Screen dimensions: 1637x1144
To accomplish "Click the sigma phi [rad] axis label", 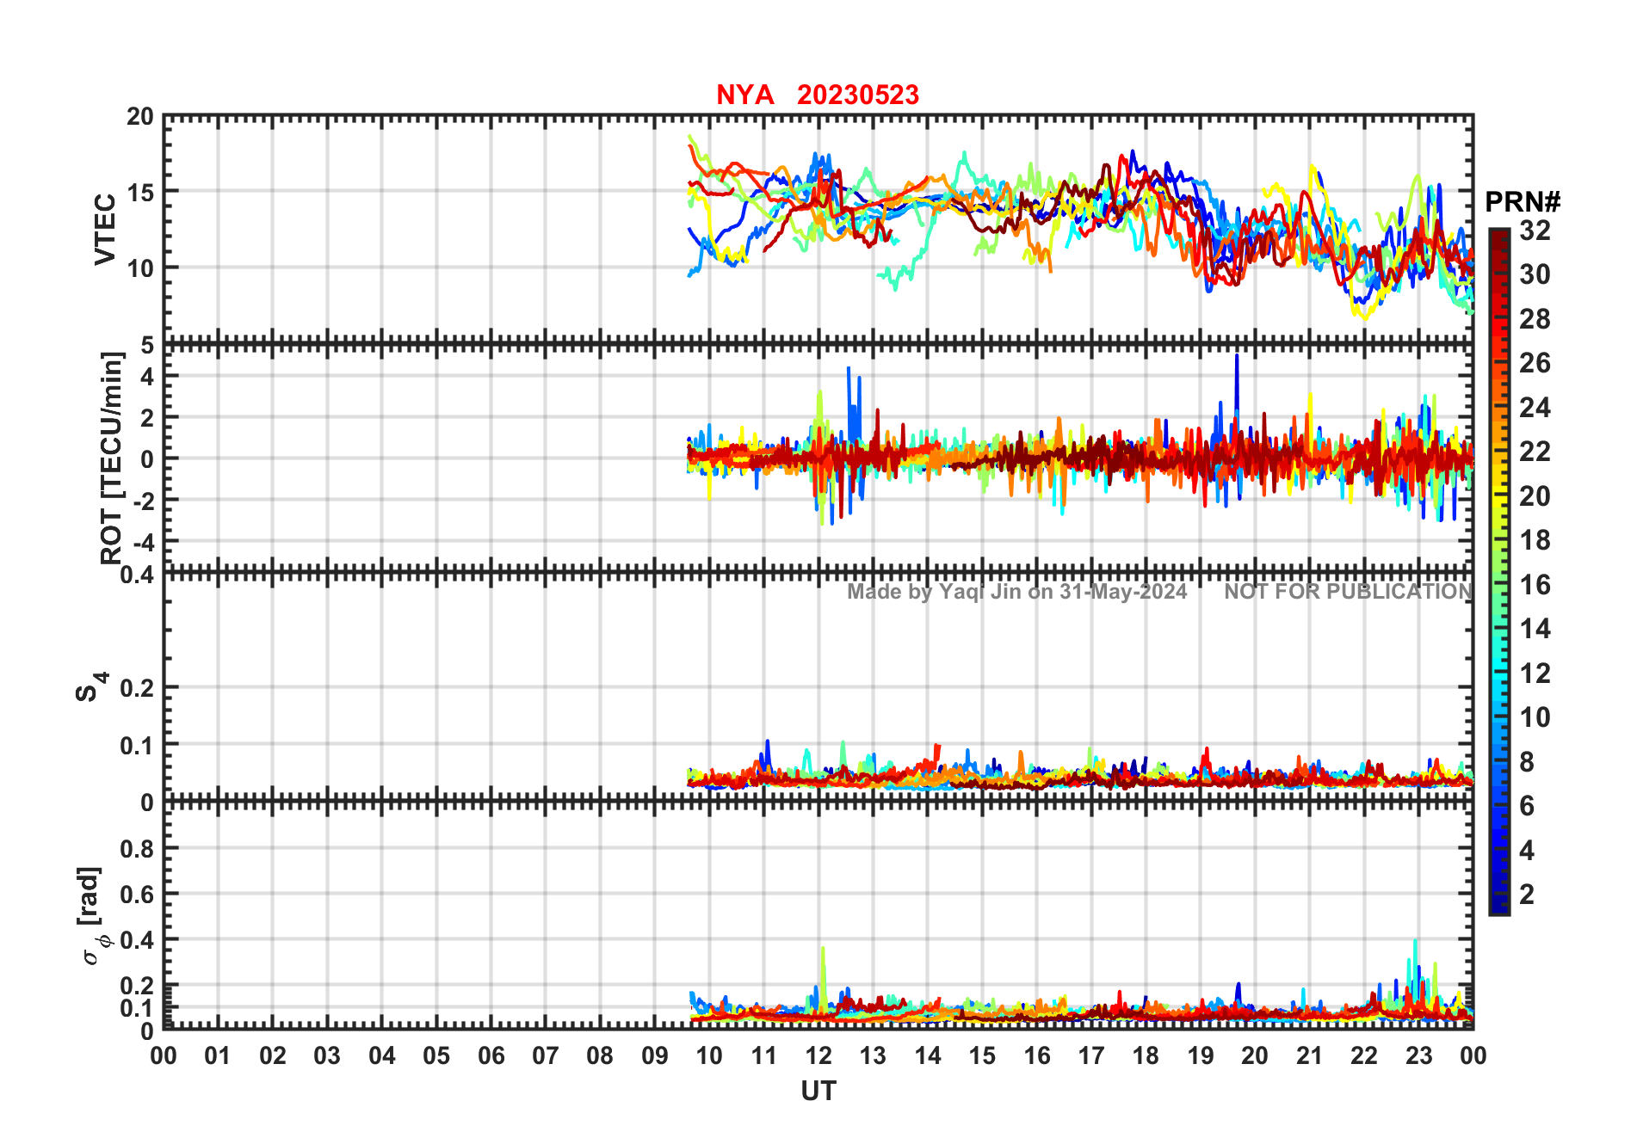I will click(94, 916).
